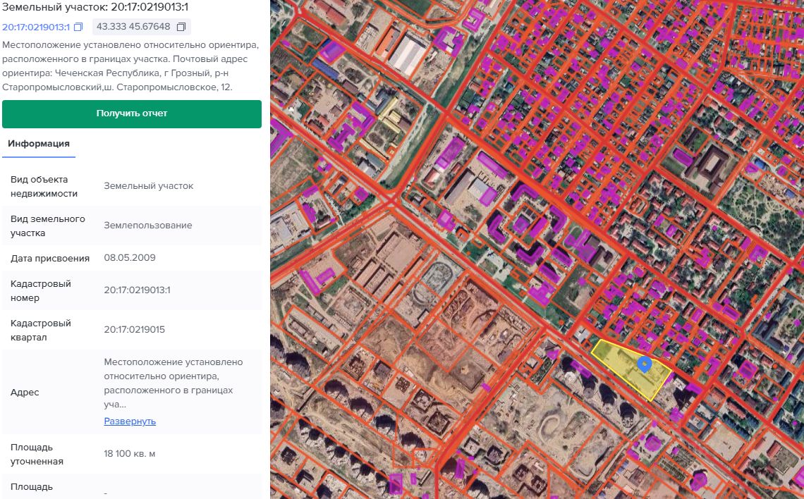The image size is (804, 499).
Task: Click the heading 'Земельный участок: 20:17:0219013:1'
Action: coord(95,6)
